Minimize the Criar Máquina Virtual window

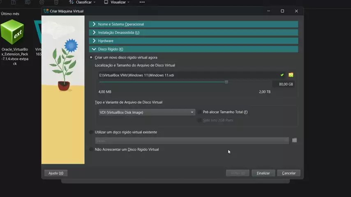pyautogui.click(x=269, y=11)
